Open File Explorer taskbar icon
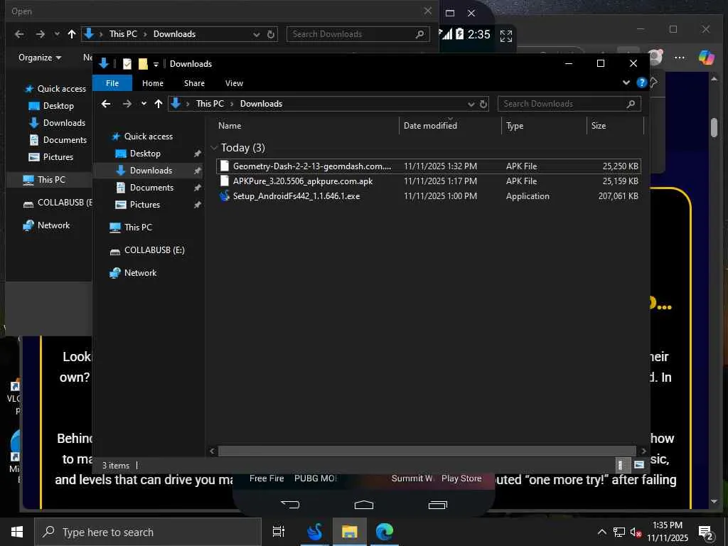 350,532
